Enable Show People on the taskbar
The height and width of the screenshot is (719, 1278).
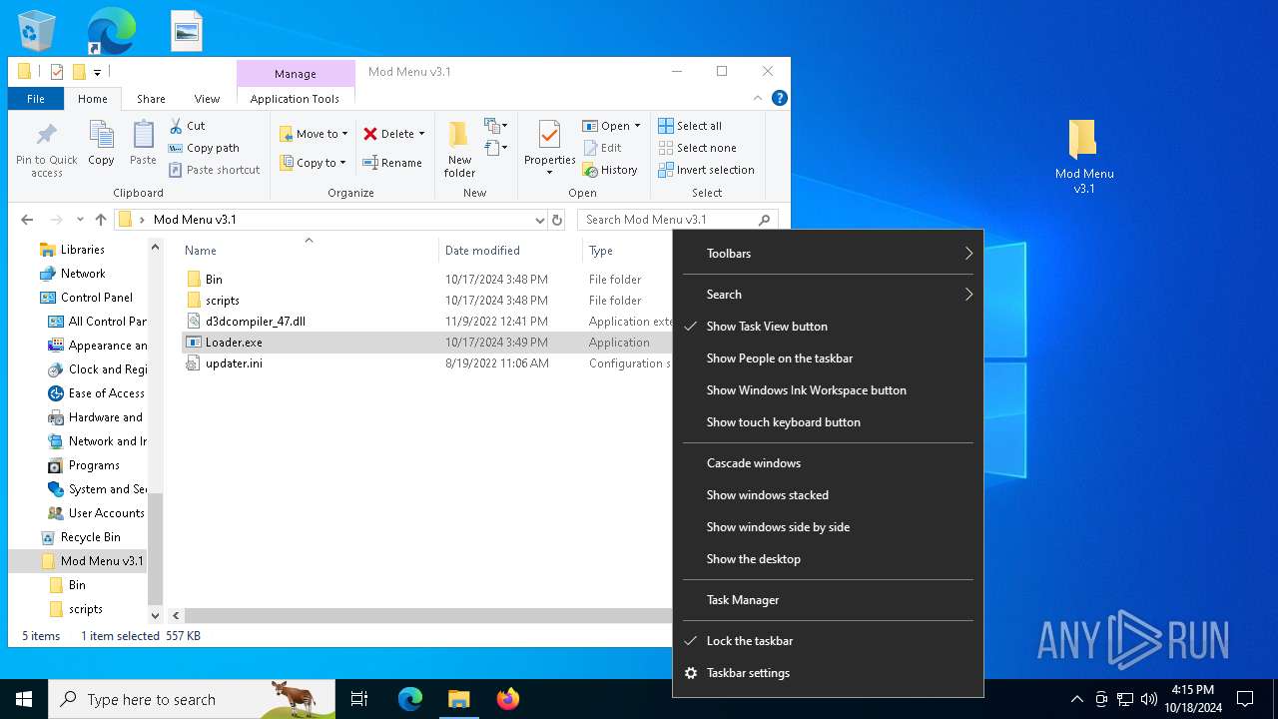pyautogui.click(x=828, y=359)
